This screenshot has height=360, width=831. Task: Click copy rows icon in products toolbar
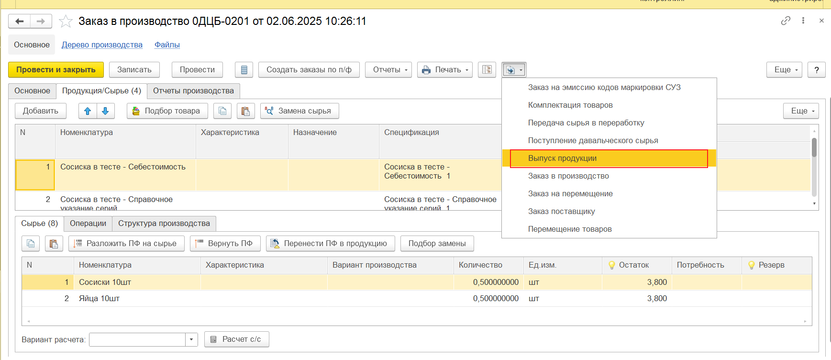click(222, 111)
